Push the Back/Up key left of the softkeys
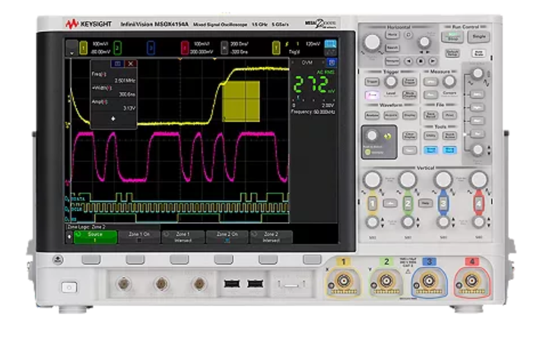The width and height of the screenshot is (543, 337). 58,259
